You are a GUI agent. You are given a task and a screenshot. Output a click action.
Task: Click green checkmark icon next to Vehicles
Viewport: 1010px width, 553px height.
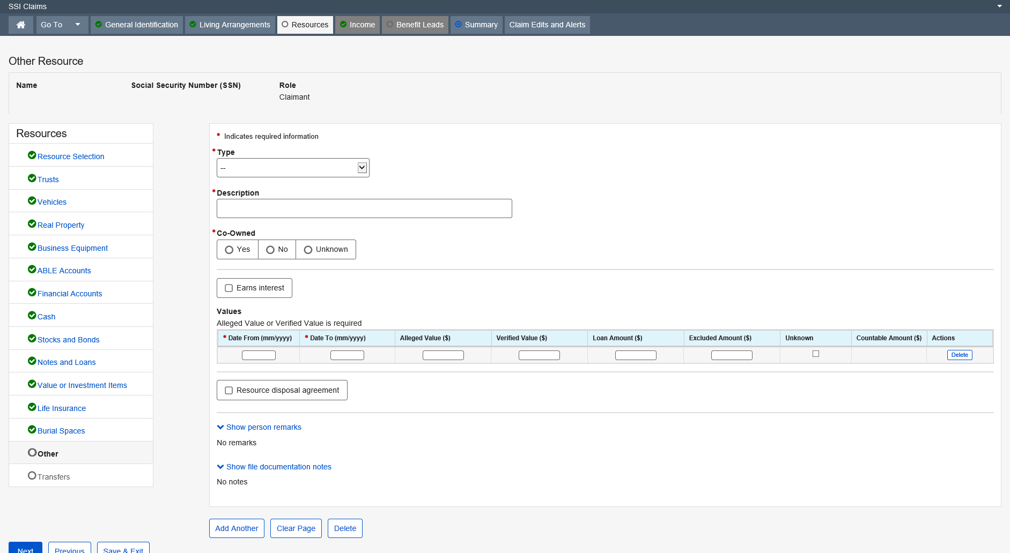click(32, 201)
